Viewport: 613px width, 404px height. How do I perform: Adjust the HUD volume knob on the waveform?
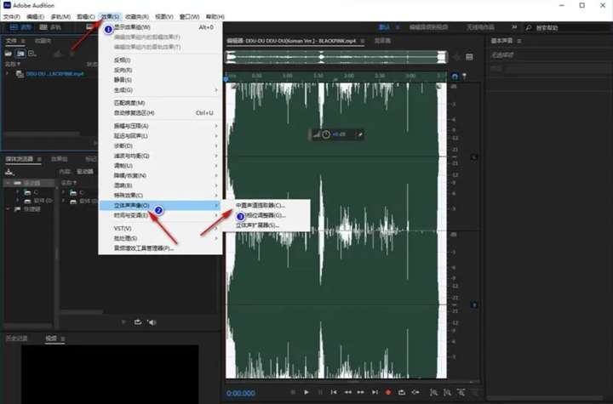[x=326, y=134]
